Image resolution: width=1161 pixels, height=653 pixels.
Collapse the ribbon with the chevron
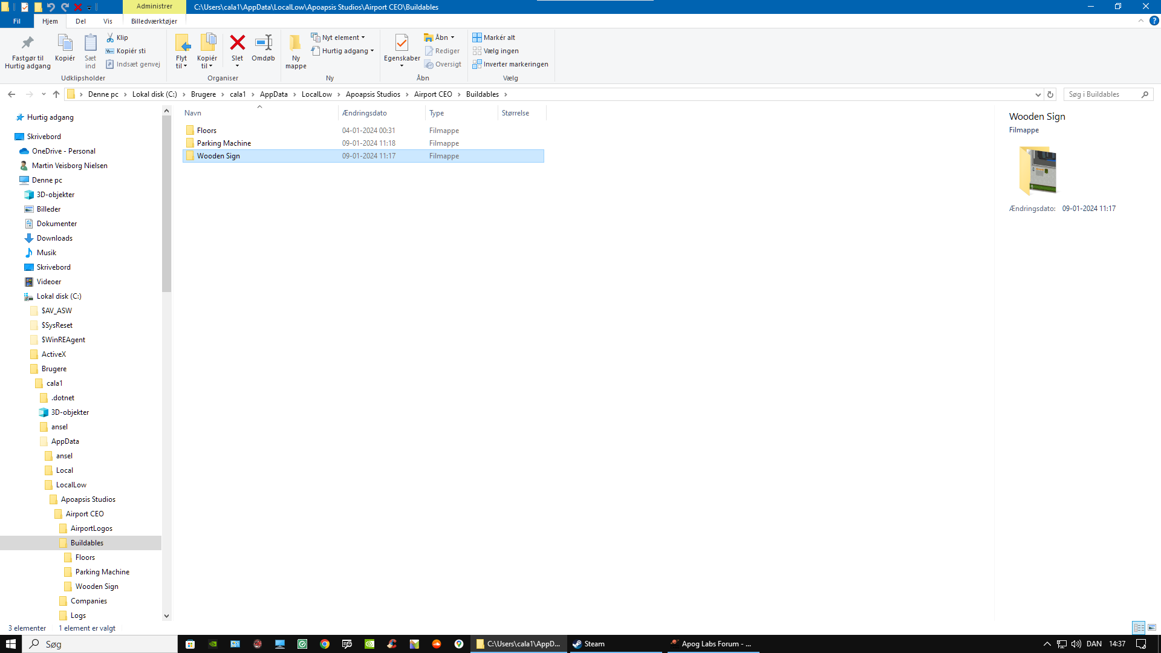pos(1141,21)
